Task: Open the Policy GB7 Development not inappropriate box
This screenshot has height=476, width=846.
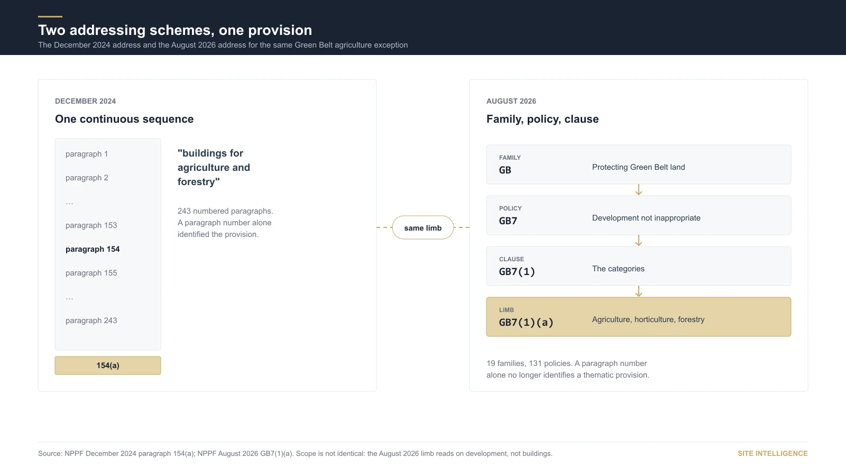Action: point(639,215)
